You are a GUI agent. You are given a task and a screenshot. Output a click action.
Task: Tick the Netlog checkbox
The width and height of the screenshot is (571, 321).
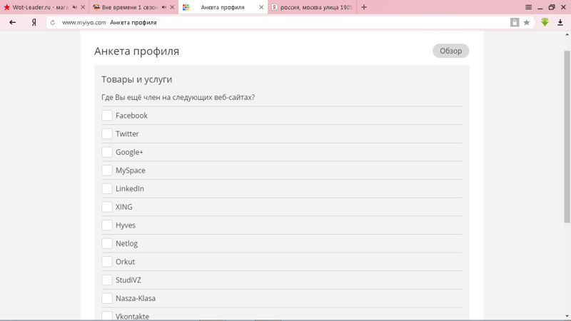click(107, 243)
